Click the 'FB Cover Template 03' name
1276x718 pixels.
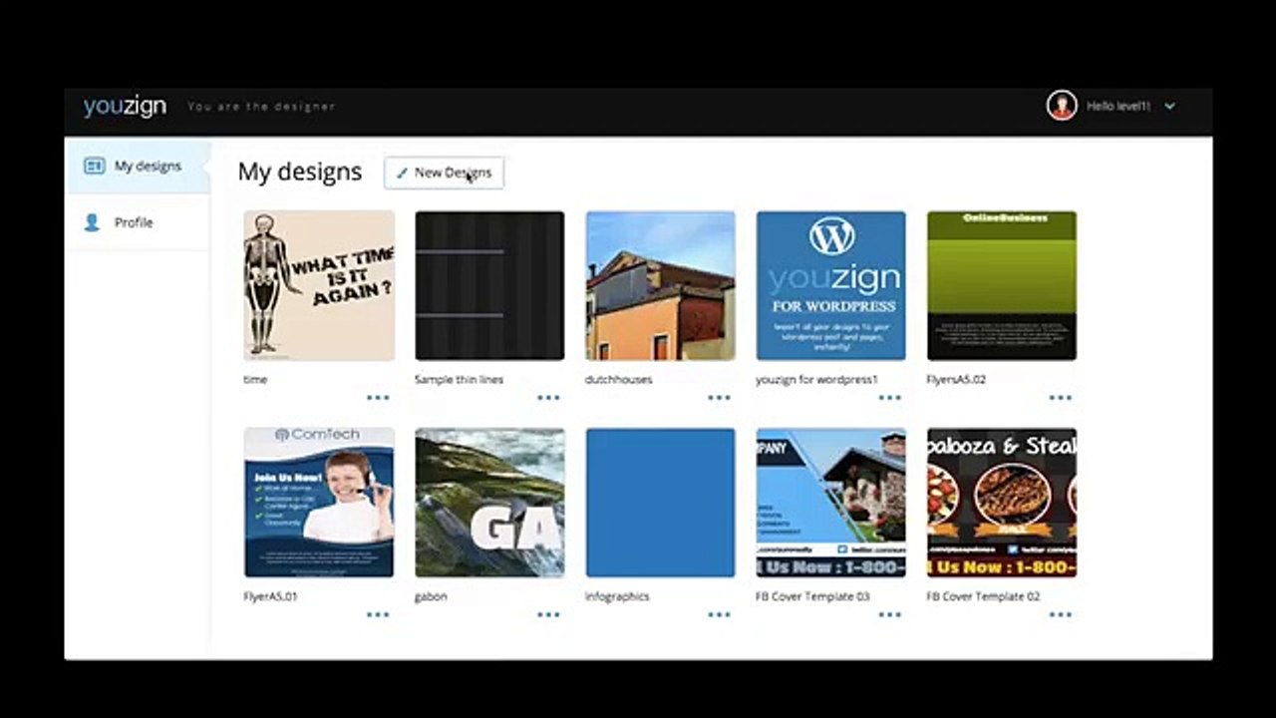point(812,596)
